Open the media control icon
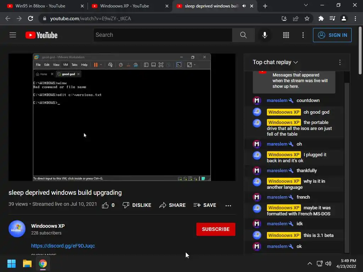The width and height of the screenshot is (363, 272). coord(332,18)
